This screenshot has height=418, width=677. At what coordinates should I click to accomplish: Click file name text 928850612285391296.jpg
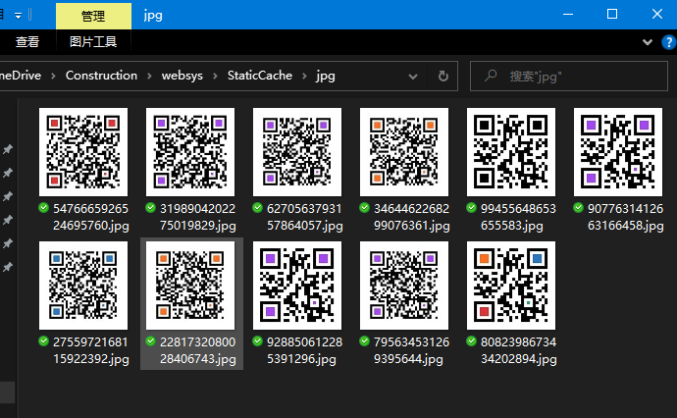[x=304, y=350]
